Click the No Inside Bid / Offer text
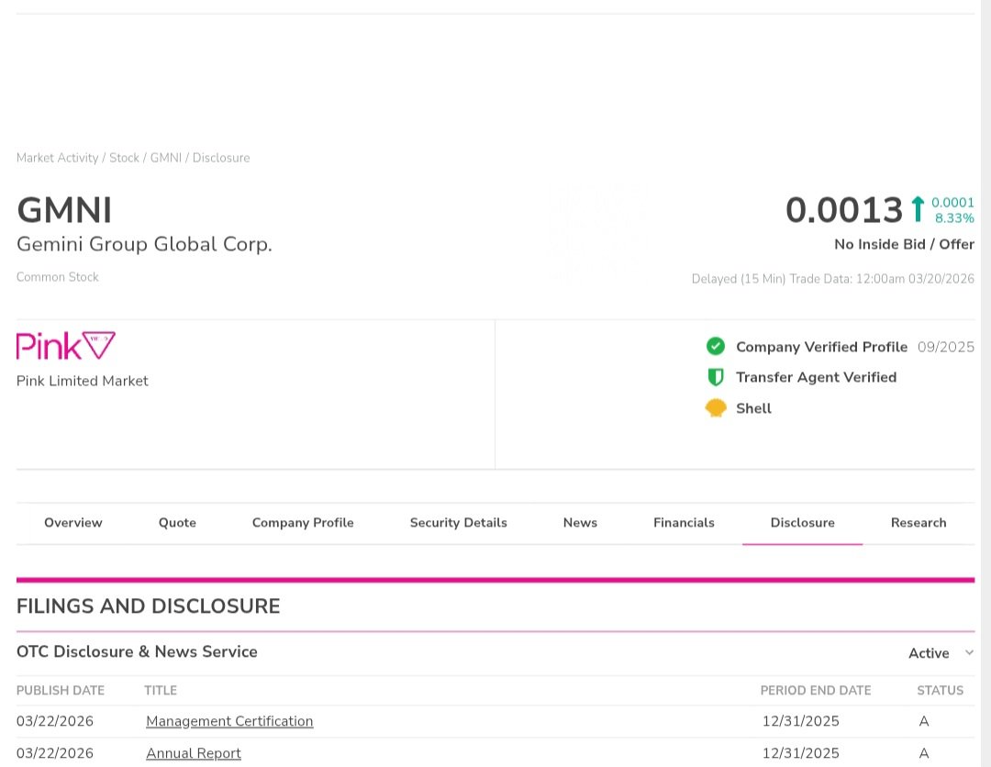The width and height of the screenshot is (991, 767). [x=905, y=245]
